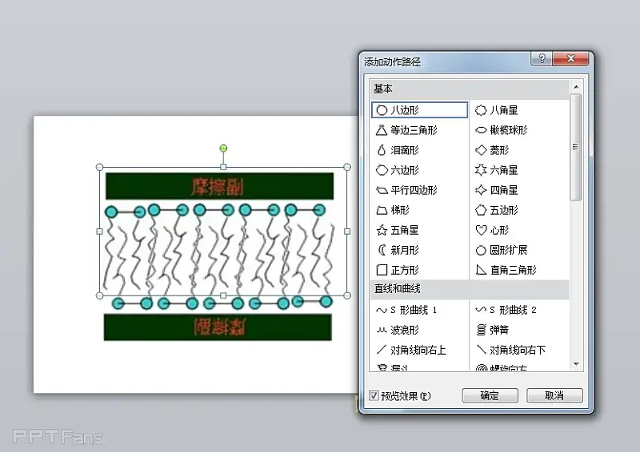Click the green rotation handle above the shape
Viewport: 640px width, 452px height.
tap(223, 148)
